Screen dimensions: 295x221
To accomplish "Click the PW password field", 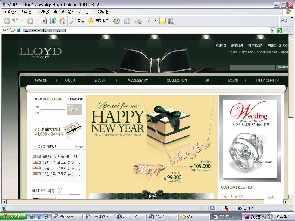I will point(52,113).
